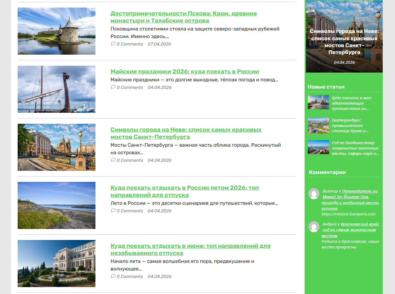Image resolution: width=395 pixels, height=294 pixels.
Task: Click the Pskov fortress tower thumbnail
Action: 56,31
